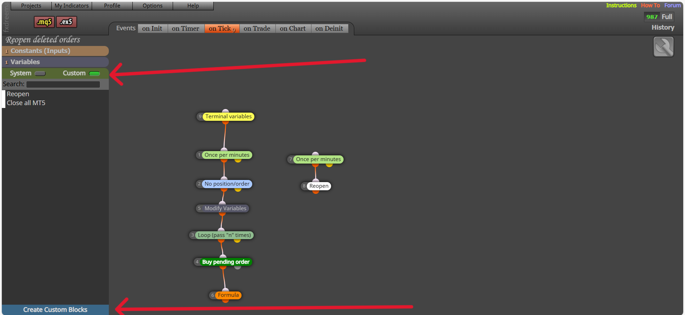Screen dimensions: 685x315
Task: Click yellow output connector of Loop block
Action: tap(237, 241)
